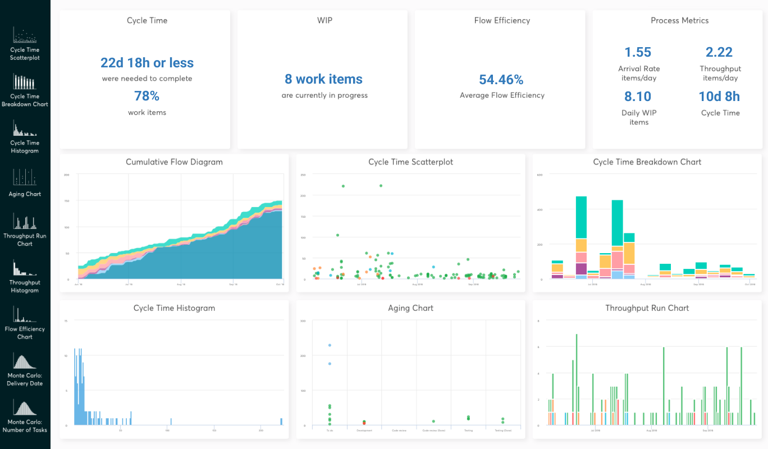Open the Cycle Time Breakdown Chart panel
The image size is (768, 449).
click(x=647, y=227)
